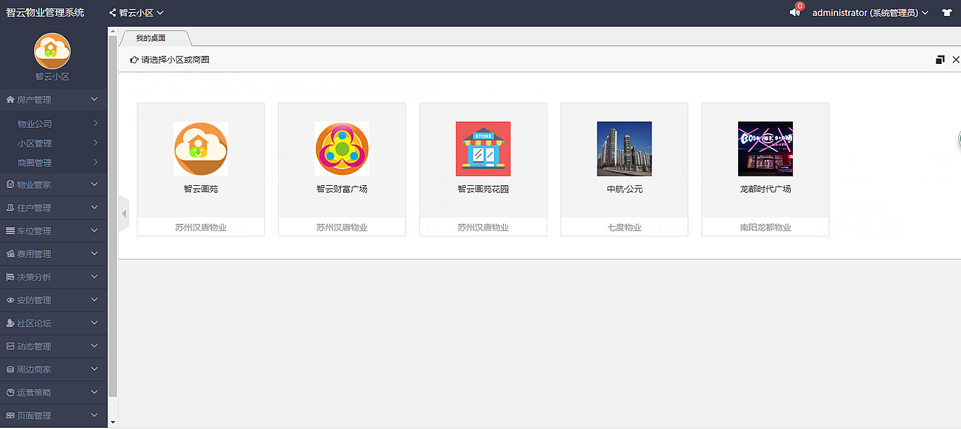The height and width of the screenshot is (429, 961).
Task: Pick the 龙都时代广场 thumbnail
Action: tap(765, 149)
